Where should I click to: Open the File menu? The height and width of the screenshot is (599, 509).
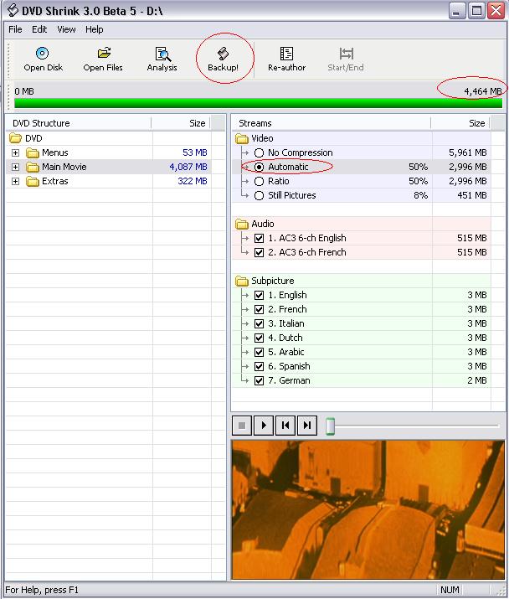tap(15, 29)
